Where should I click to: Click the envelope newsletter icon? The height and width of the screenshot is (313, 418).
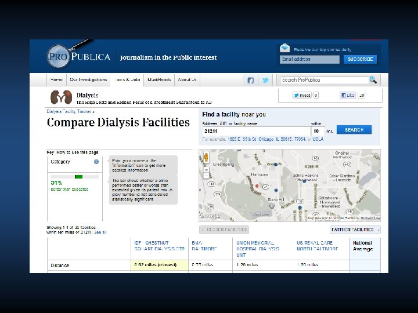point(284,48)
